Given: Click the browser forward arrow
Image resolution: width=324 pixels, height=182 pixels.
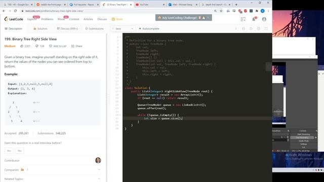Looking at the screenshot, I should [10, 11].
